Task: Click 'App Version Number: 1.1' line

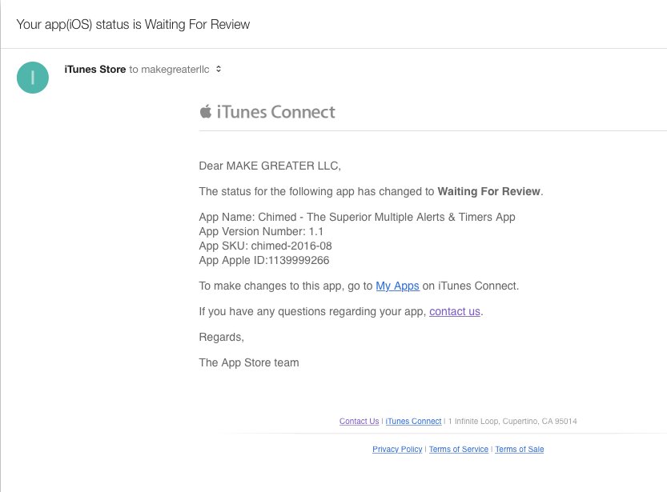Action: [261, 231]
